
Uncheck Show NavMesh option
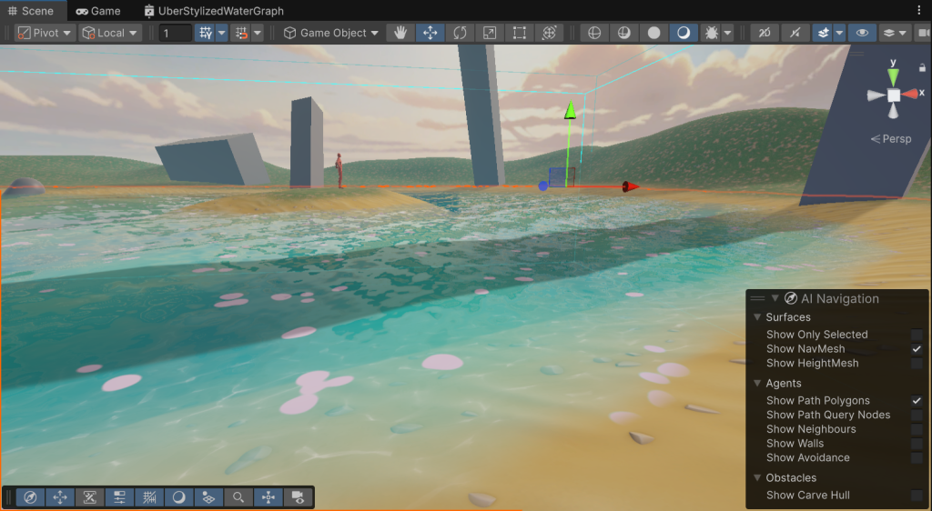(x=917, y=349)
